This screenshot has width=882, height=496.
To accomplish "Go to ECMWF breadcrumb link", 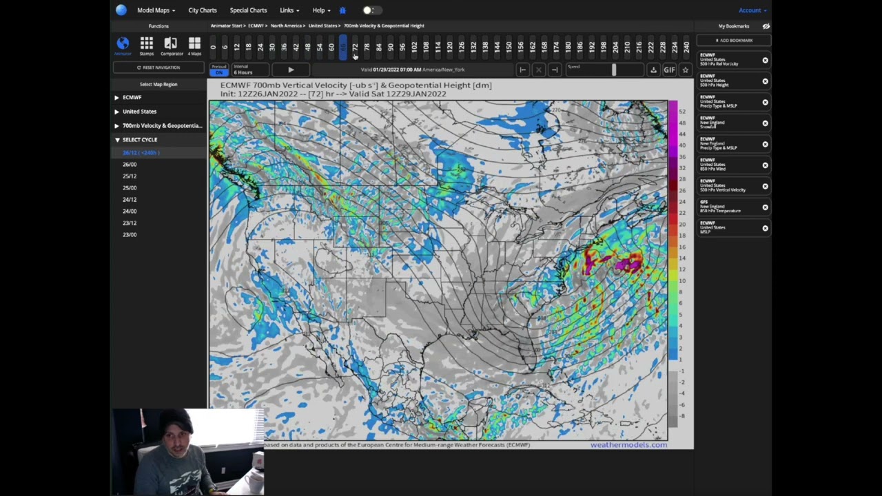I will pyautogui.click(x=256, y=26).
